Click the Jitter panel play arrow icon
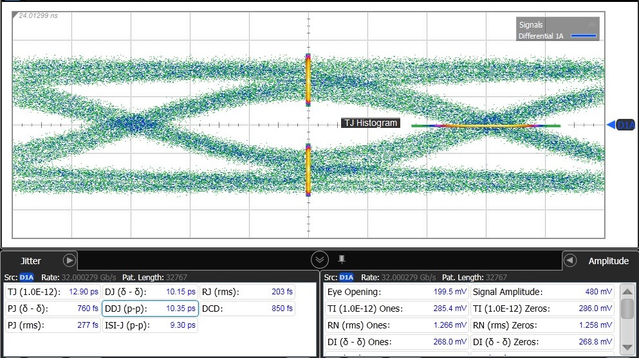This screenshot has width=639, height=358. (x=69, y=260)
